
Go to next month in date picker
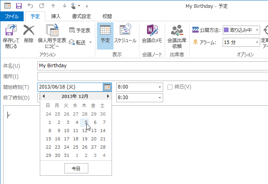point(108,96)
